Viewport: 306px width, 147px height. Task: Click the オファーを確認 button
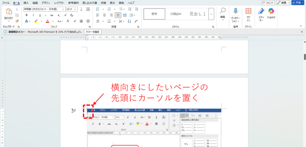tap(93, 32)
